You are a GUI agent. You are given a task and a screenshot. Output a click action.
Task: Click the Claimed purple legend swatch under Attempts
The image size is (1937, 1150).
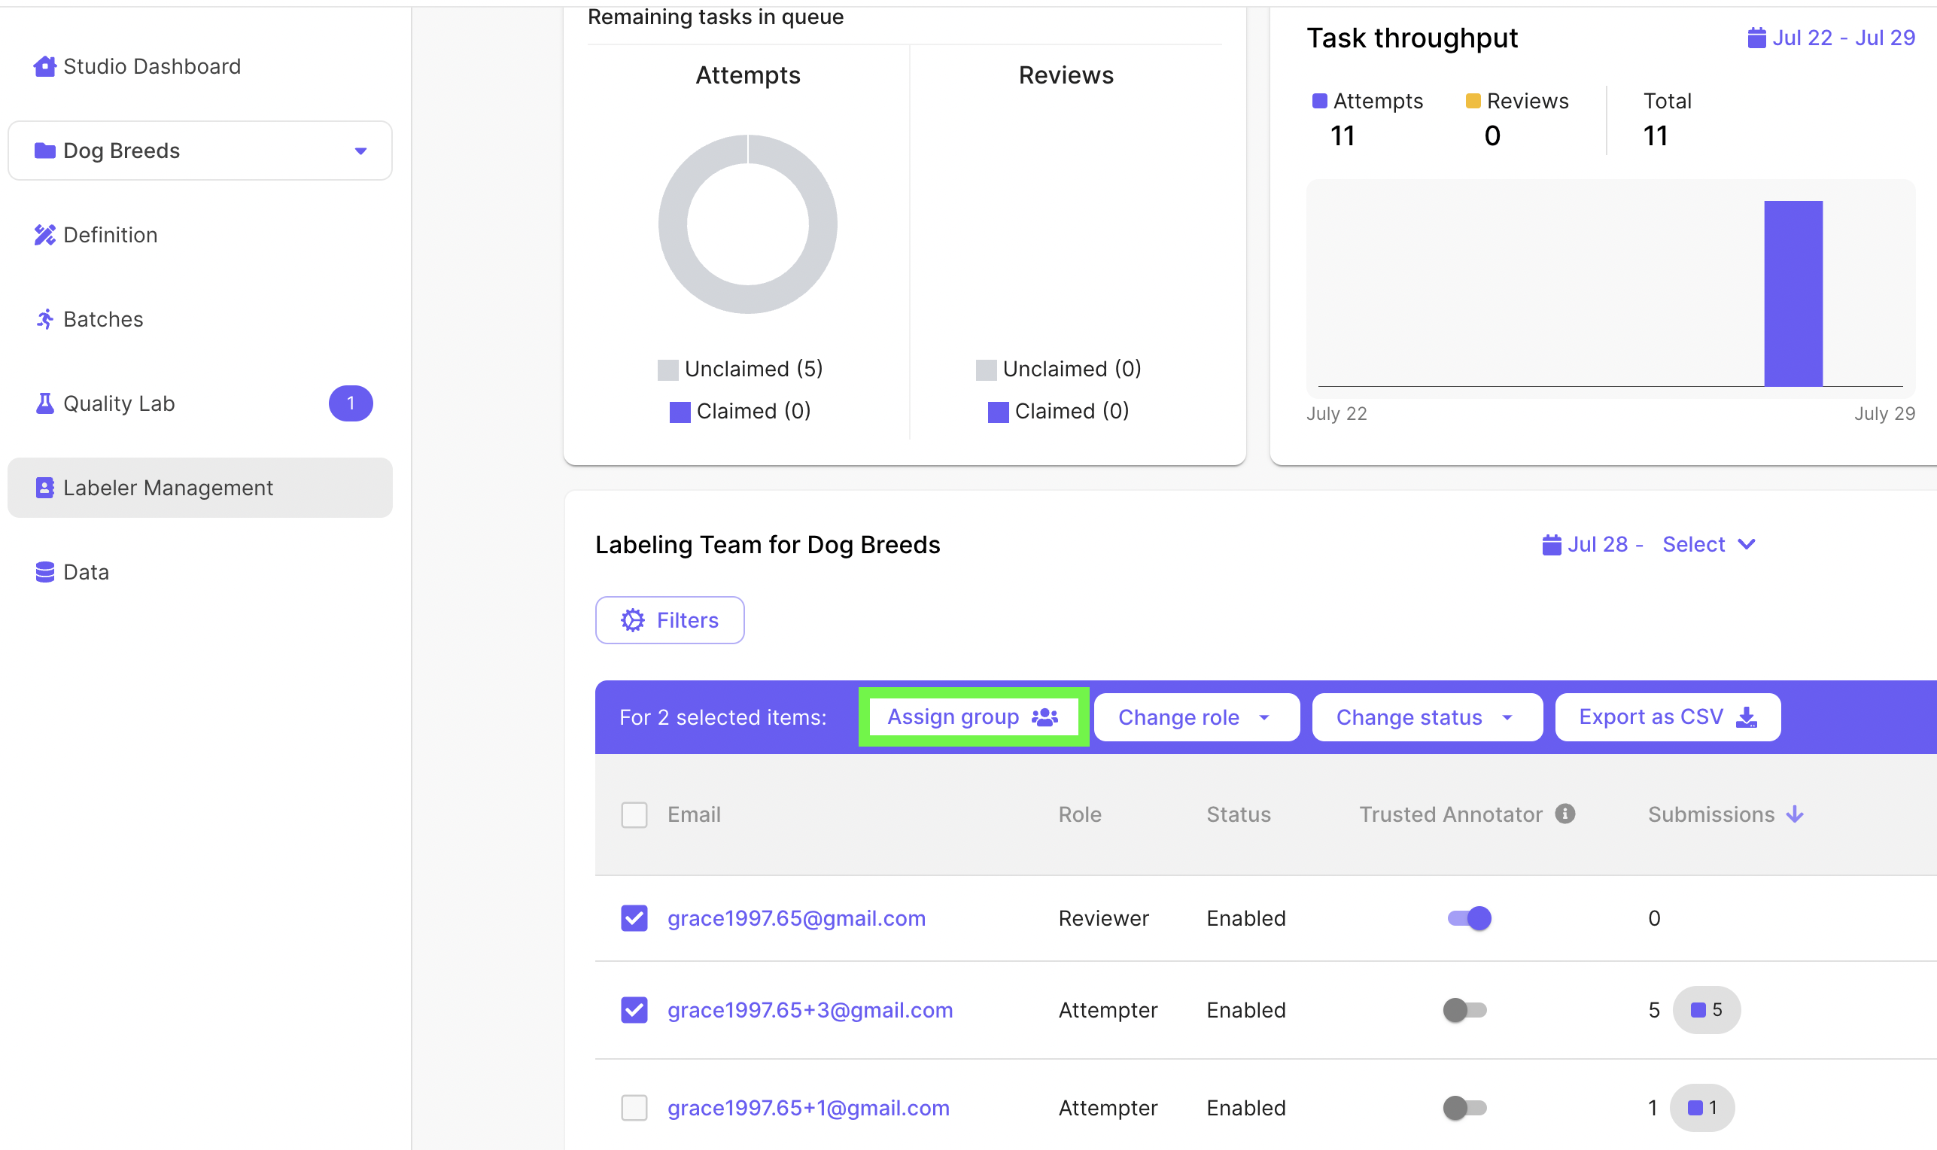pos(680,412)
